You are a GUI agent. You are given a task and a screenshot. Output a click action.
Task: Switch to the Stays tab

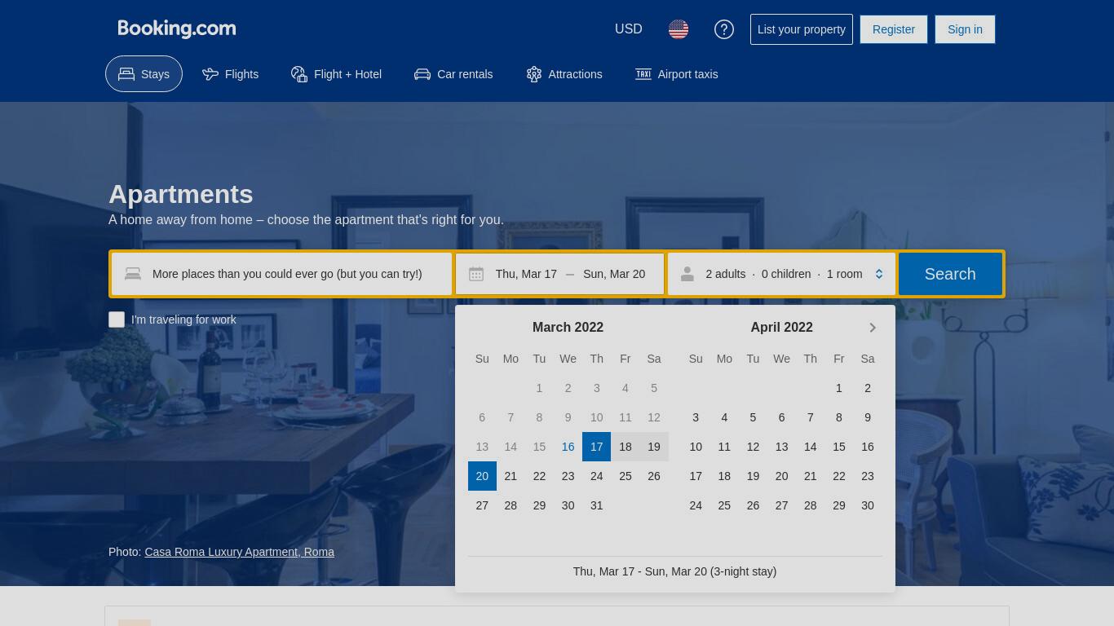coord(144,74)
